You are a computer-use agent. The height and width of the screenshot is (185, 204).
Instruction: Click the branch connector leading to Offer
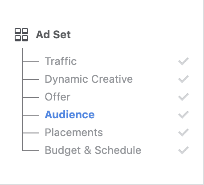pyautogui.click(x=31, y=97)
